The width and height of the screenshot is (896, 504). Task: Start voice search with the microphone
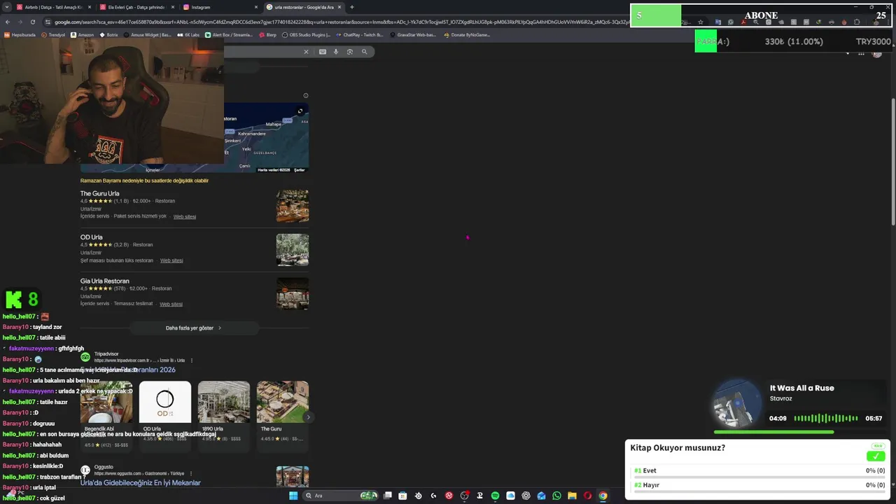pos(336,52)
